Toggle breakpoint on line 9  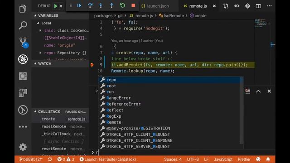click(x=92, y=65)
